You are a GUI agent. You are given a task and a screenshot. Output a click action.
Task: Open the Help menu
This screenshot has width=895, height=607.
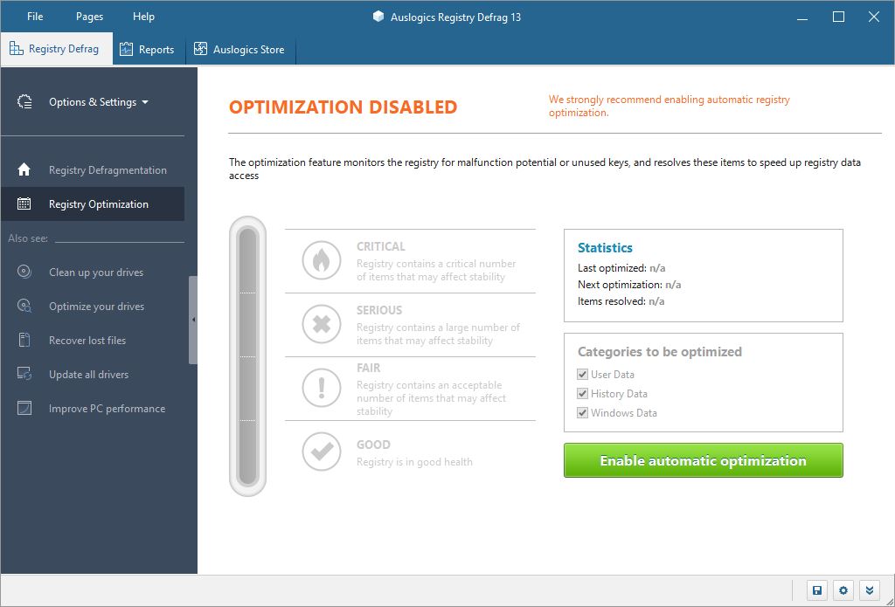(143, 17)
